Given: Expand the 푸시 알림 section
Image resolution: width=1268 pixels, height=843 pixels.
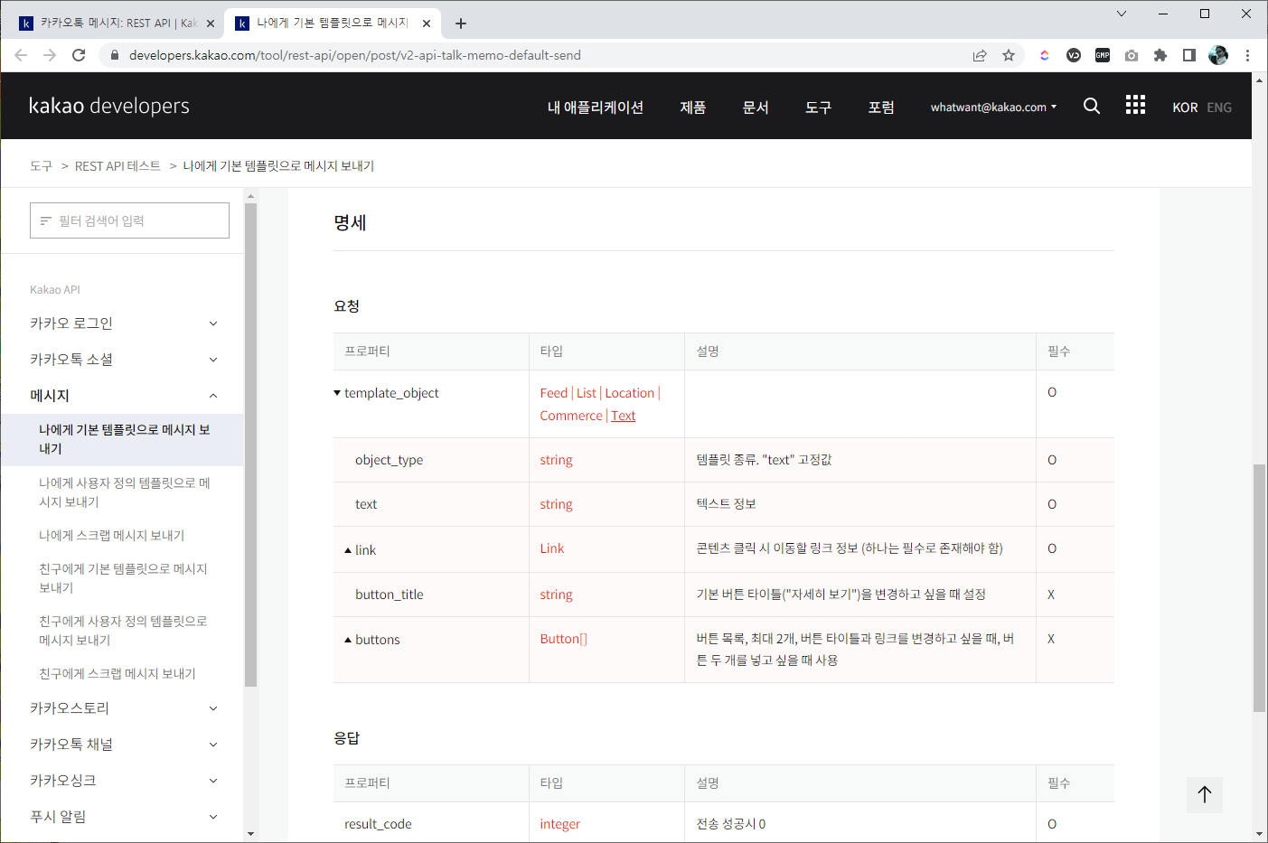Looking at the screenshot, I should pyautogui.click(x=124, y=817).
